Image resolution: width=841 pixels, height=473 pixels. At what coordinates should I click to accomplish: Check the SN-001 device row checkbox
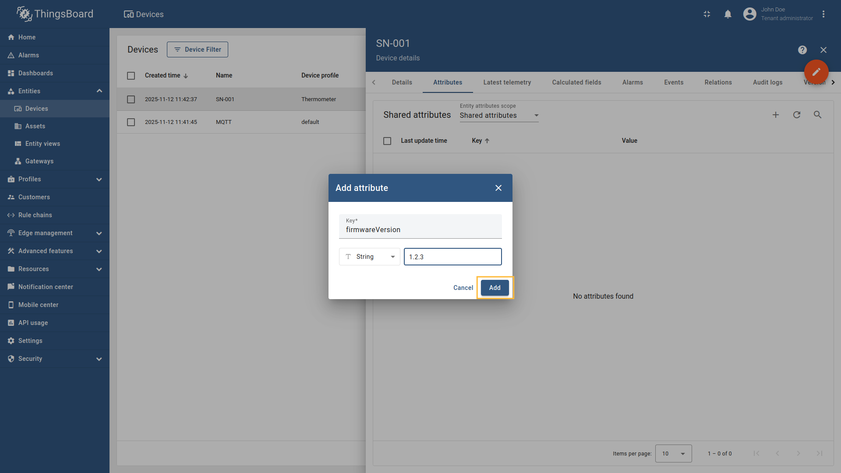(131, 99)
